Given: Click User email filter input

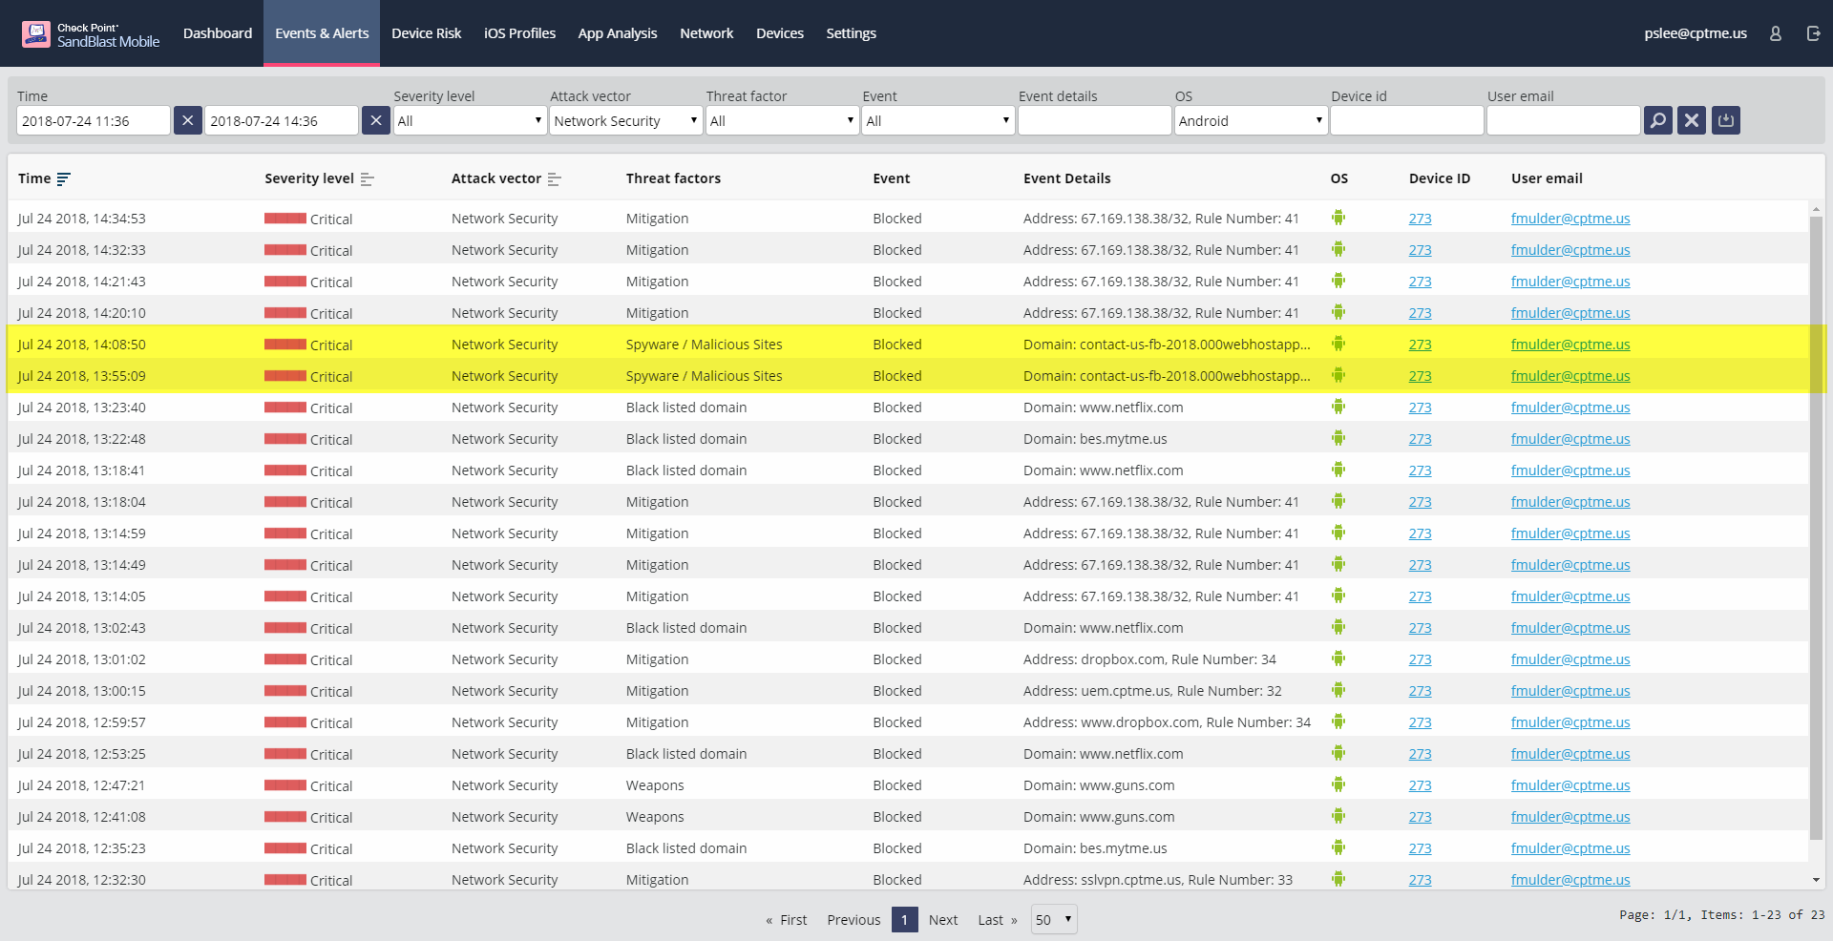Looking at the screenshot, I should 1564,120.
